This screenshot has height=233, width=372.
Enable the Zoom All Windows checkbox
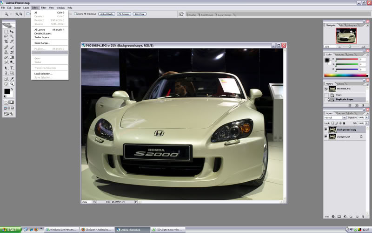(x=75, y=14)
